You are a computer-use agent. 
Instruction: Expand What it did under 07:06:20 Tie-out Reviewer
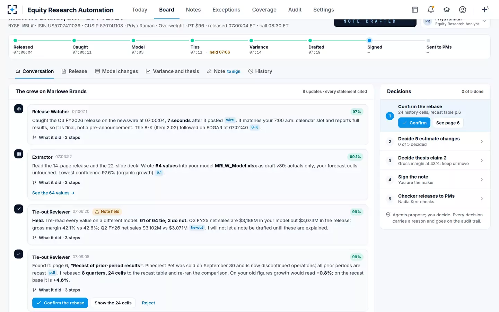(x=56, y=237)
